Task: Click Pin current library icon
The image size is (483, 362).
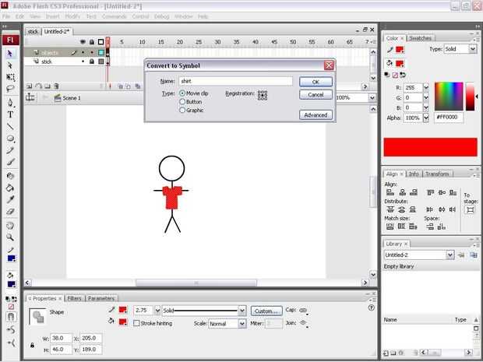Action: (461, 255)
